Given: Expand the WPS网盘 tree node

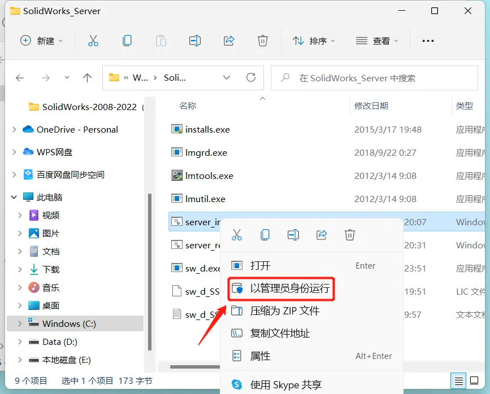Looking at the screenshot, I should (x=14, y=152).
